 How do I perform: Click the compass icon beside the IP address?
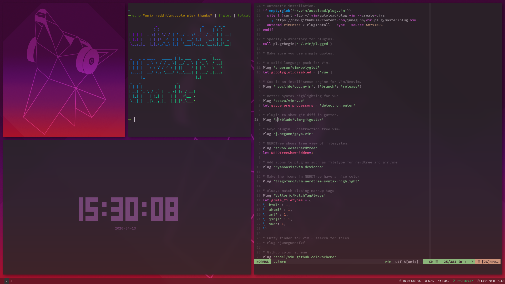(454, 281)
